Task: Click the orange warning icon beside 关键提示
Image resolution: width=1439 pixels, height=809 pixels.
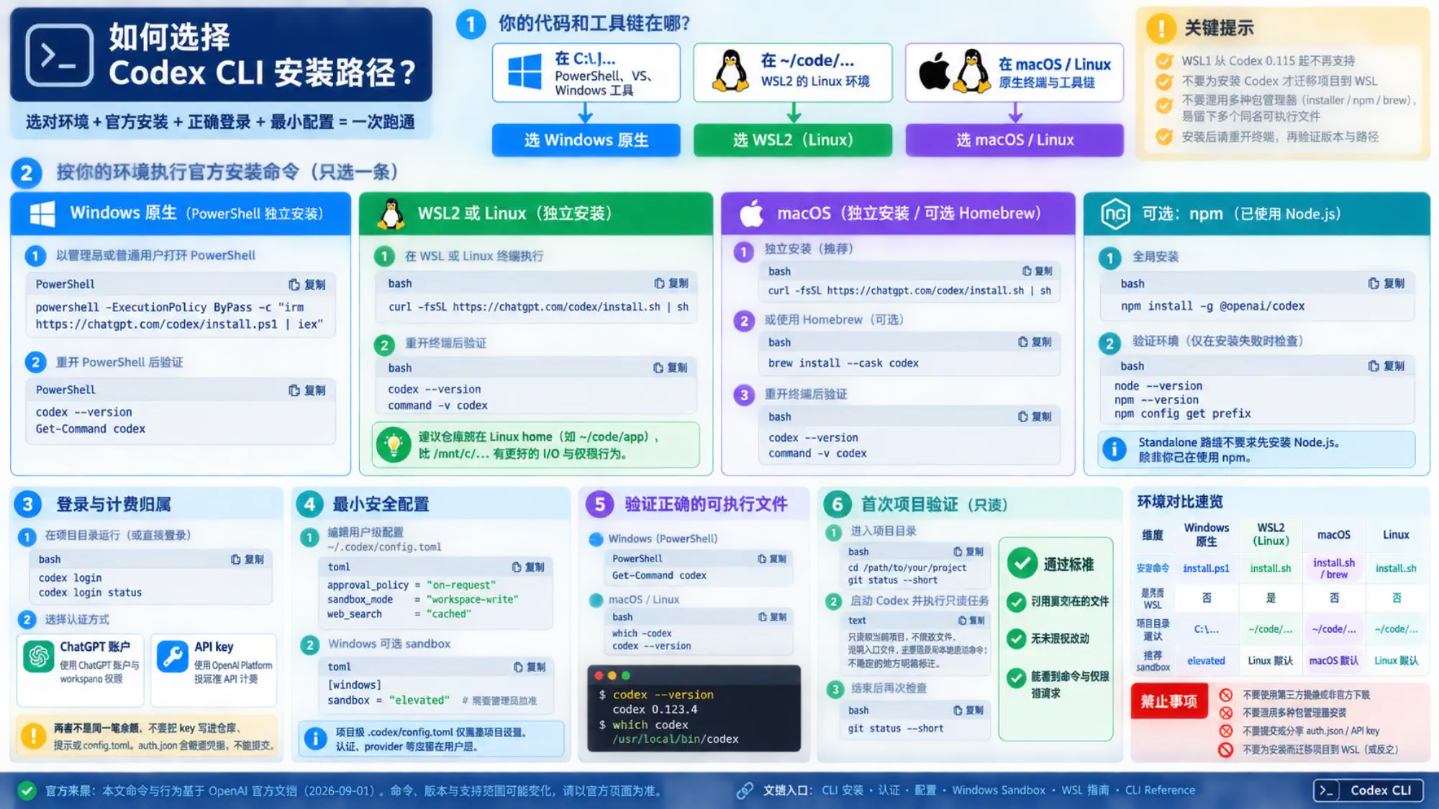Action: tap(1161, 28)
